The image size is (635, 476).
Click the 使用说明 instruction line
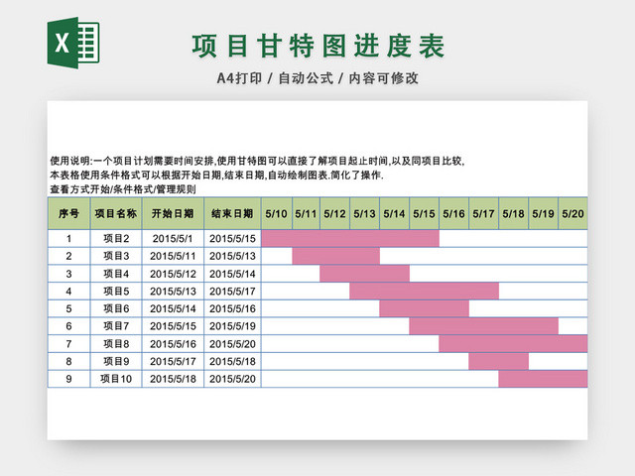pyautogui.click(x=257, y=161)
